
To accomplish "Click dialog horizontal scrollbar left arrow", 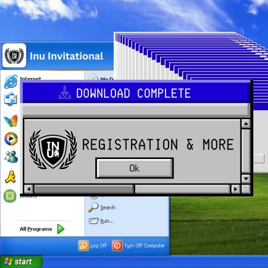I will click(29, 189).
